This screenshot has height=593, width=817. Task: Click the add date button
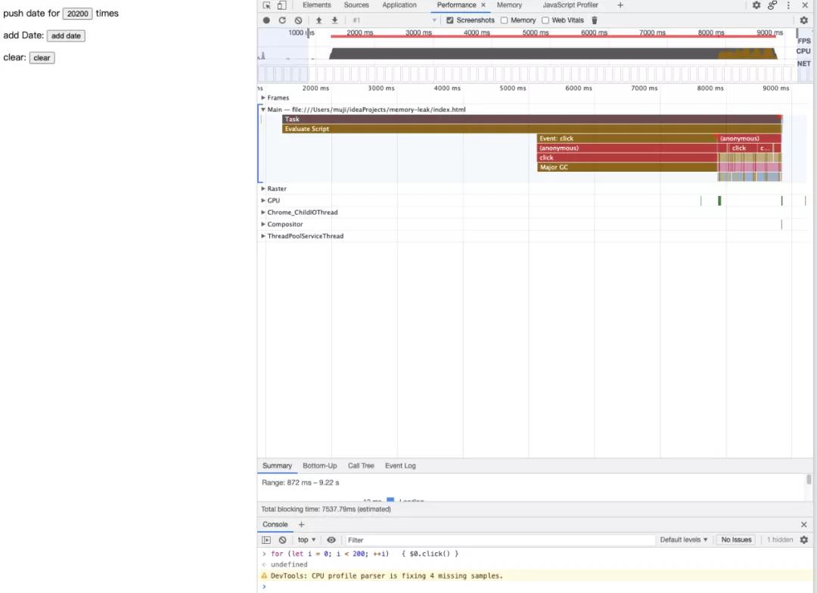(x=66, y=36)
